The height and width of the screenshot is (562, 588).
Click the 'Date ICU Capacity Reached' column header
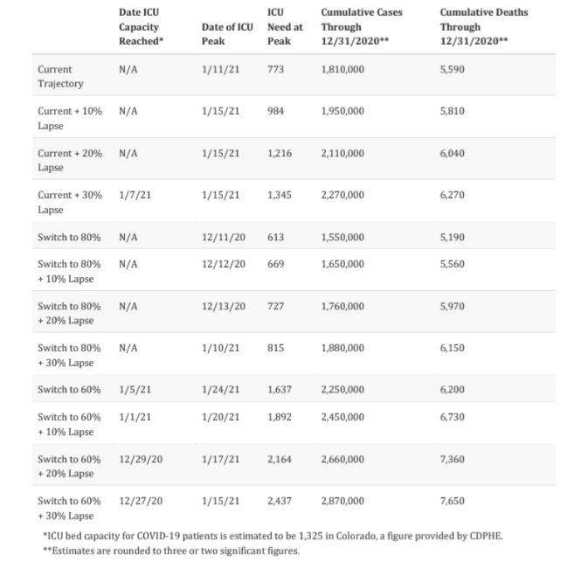pyautogui.click(x=138, y=26)
